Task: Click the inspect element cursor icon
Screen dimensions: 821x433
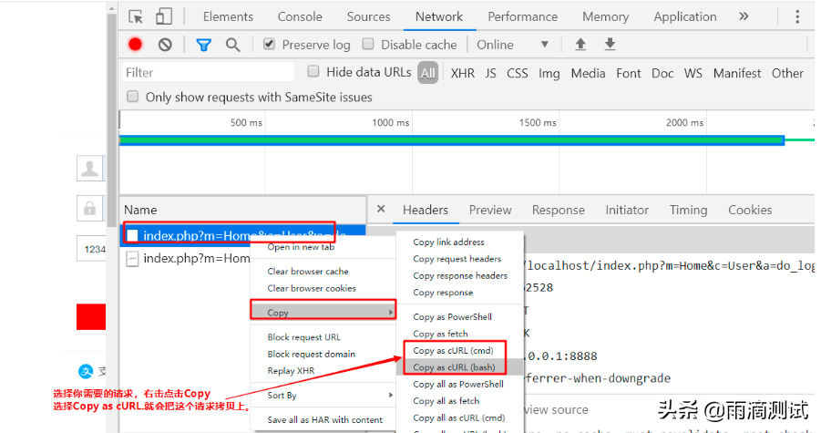Action: 136,16
